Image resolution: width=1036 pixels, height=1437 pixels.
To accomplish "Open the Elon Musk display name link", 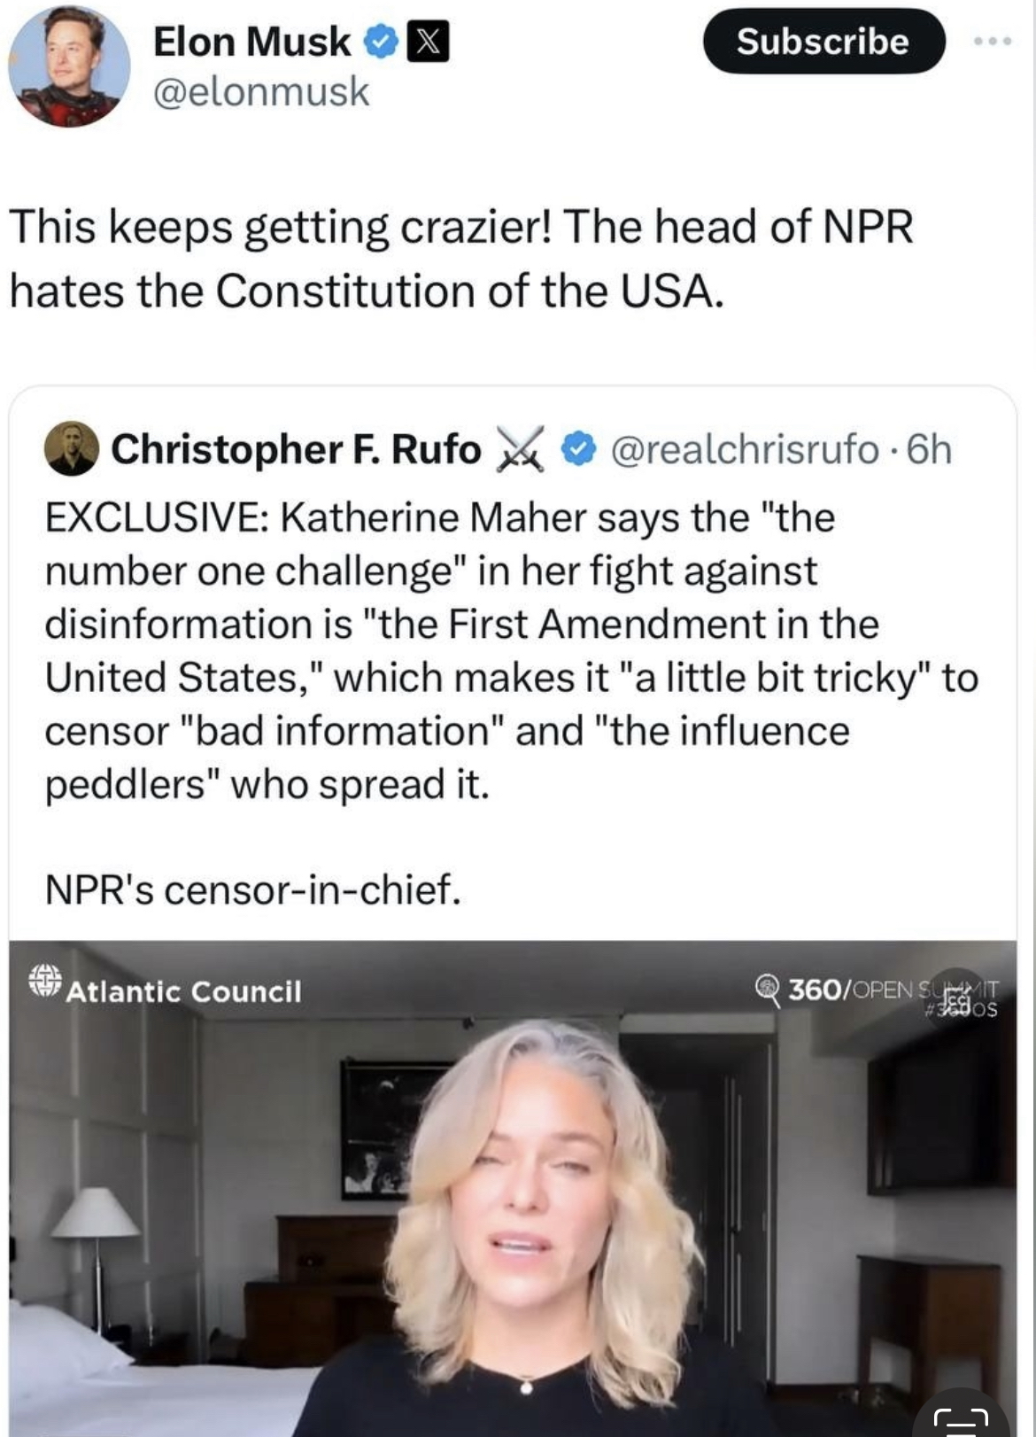I will pos(252,42).
